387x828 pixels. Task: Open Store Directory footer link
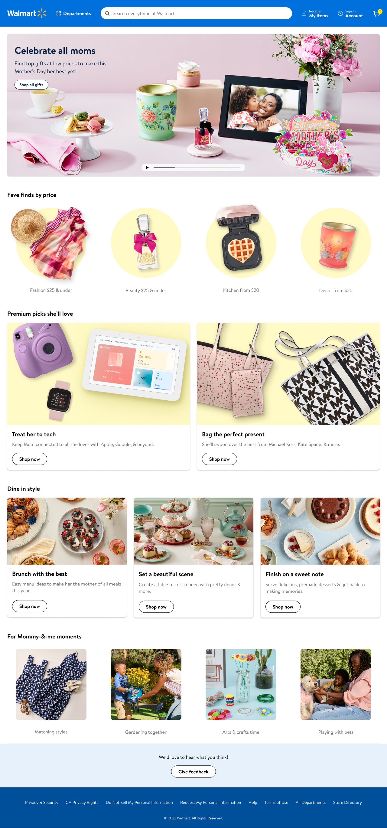(x=347, y=802)
